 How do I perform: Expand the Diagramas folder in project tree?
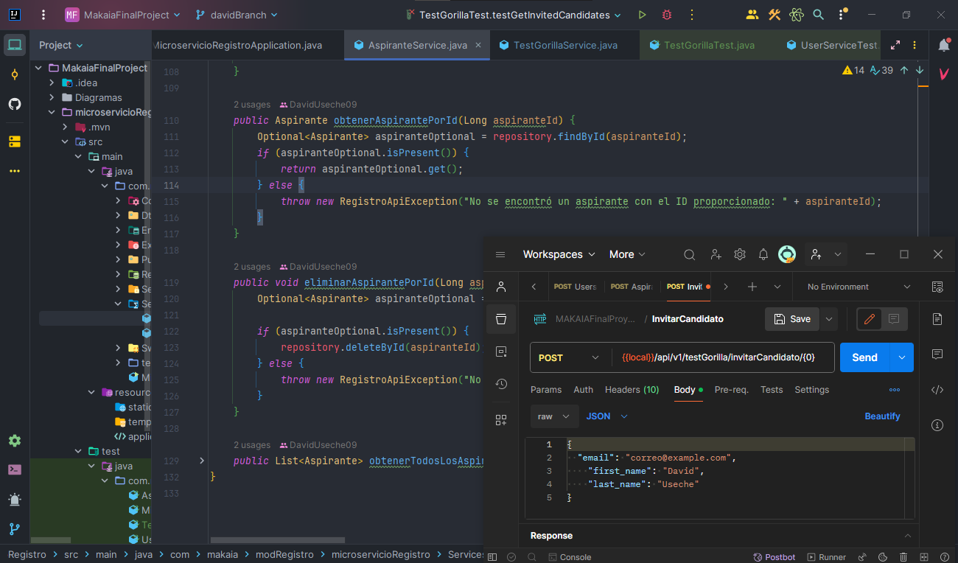(52, 97)
